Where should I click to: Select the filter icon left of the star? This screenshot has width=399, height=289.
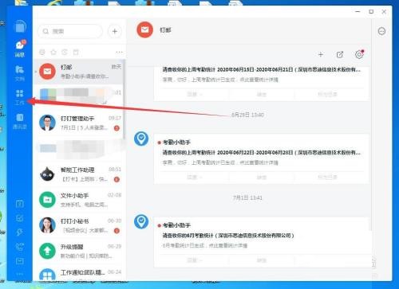point(42,52)
